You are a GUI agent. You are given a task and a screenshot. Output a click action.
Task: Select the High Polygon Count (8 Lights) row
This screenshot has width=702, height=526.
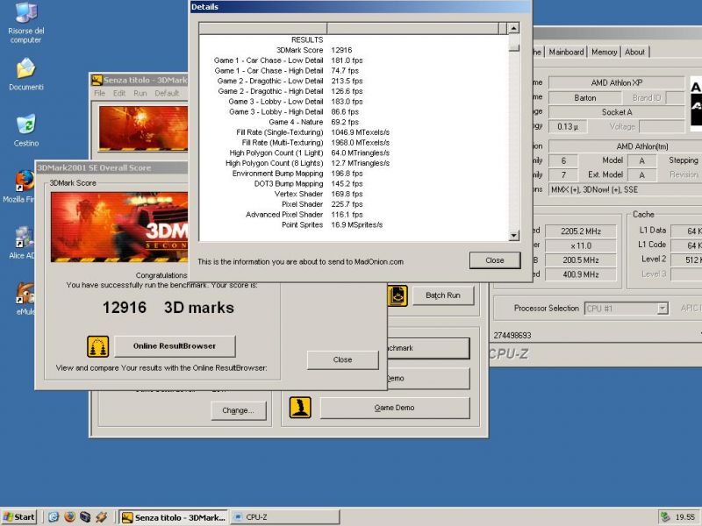pos(354,163)
